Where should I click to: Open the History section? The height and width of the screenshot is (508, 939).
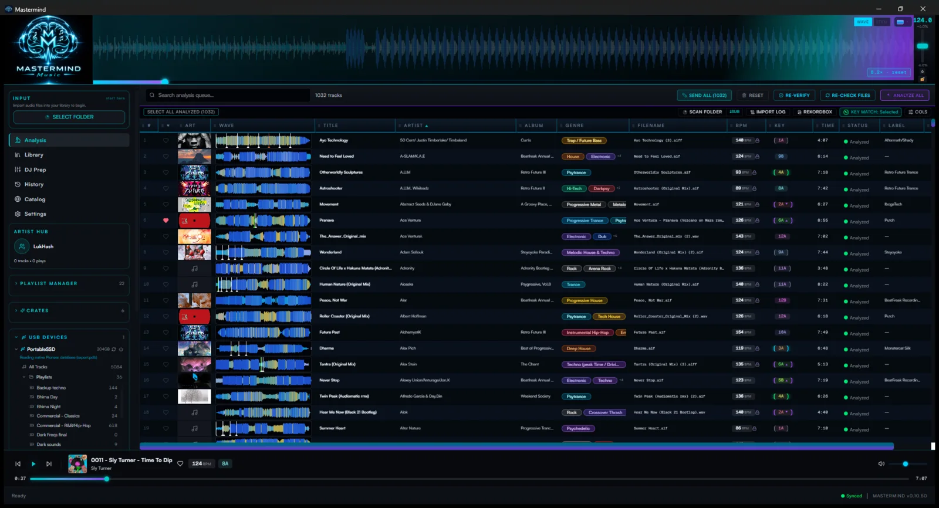(69, 184)
